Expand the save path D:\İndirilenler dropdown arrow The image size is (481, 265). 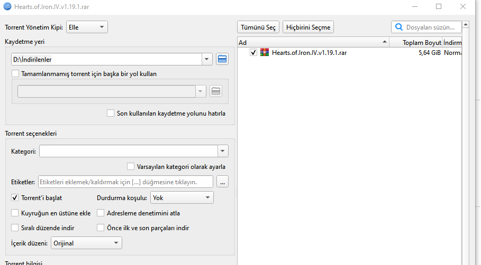click(x=207, y=59)
